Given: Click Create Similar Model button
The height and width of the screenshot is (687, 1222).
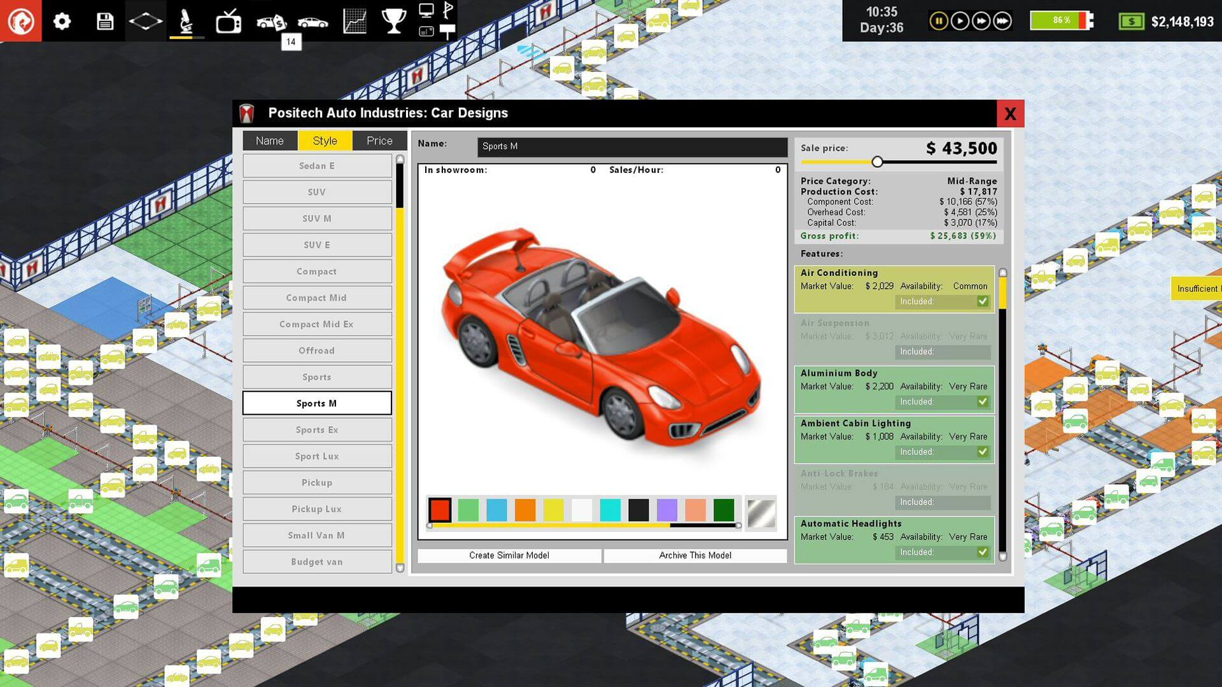Looking at the screenshot, I should 509,555.
